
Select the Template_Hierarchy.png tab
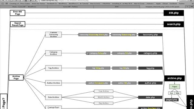tap(162, 7)
